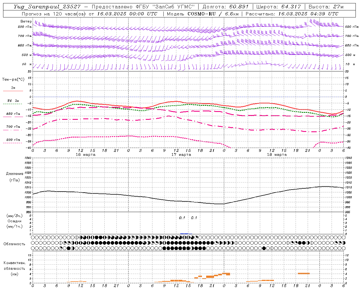Click the Широта: 64.317 value

[279, 7]
